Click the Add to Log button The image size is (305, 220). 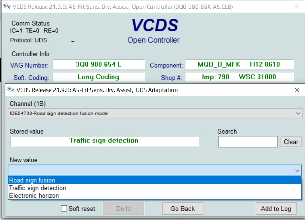276,209
